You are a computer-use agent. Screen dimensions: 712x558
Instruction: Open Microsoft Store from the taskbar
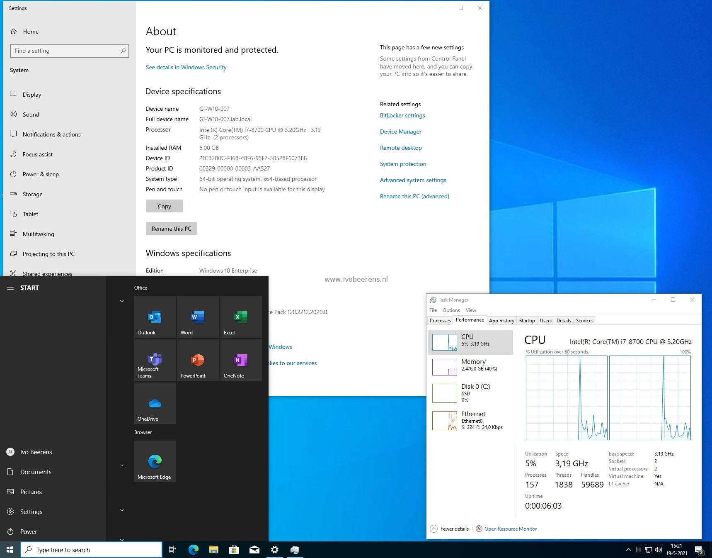tap(234, 550)
